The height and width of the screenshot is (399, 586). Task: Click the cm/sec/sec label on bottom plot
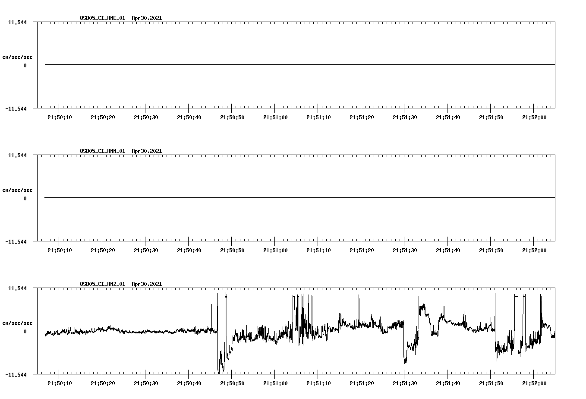[18, 322]
